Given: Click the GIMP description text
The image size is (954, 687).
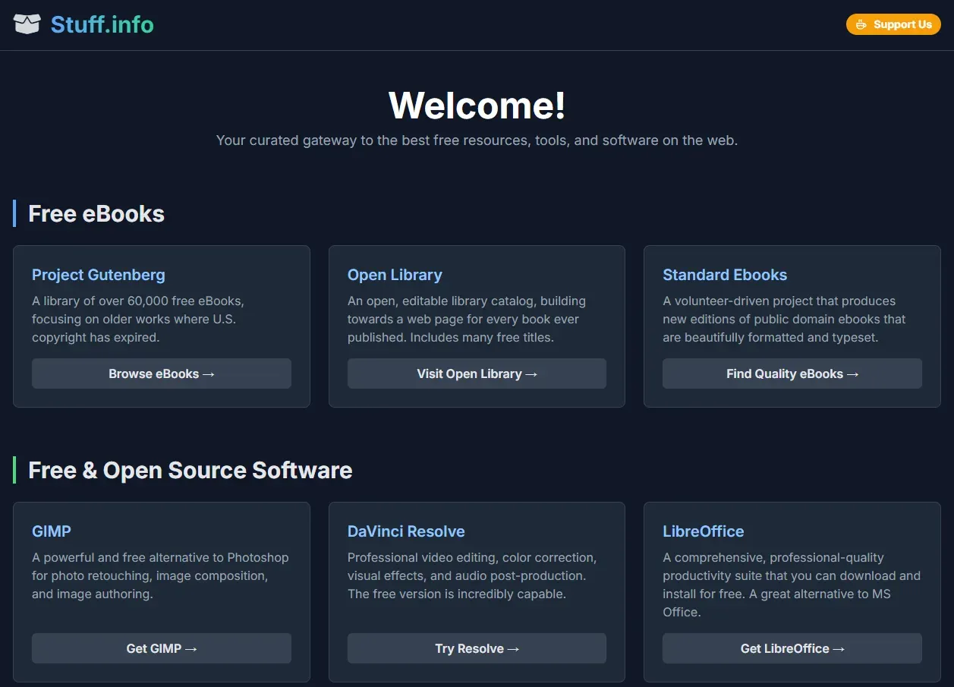Looking at the screenshot, I should (160, 575).
